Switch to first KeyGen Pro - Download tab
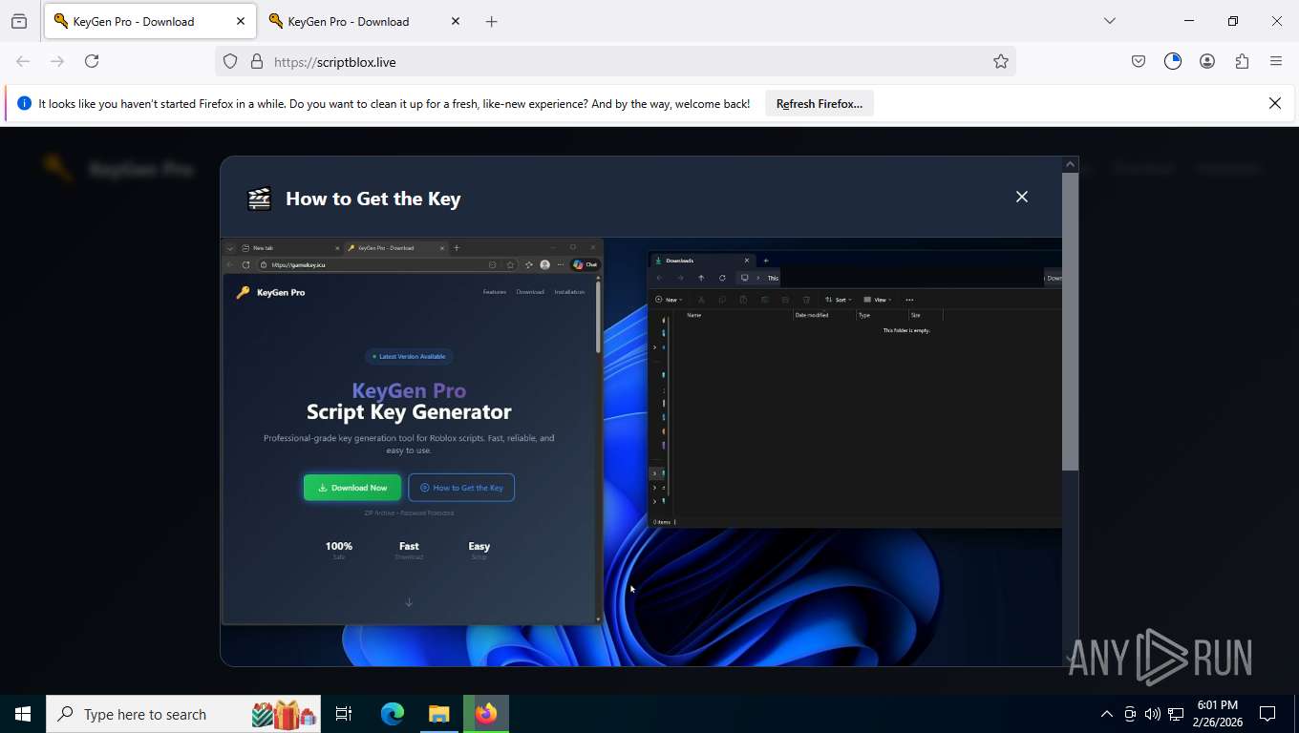Screen dimensions: 1299x733 [149, 21]
